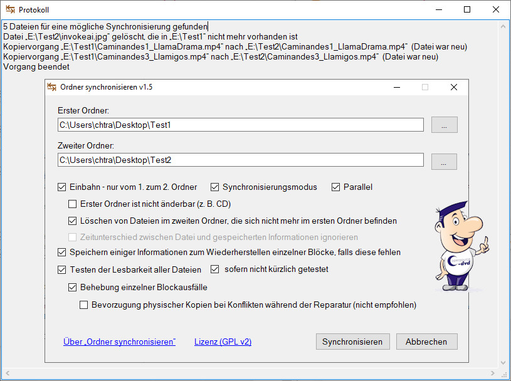
Task: Uncheck the Parallel option
Action: 335,187
